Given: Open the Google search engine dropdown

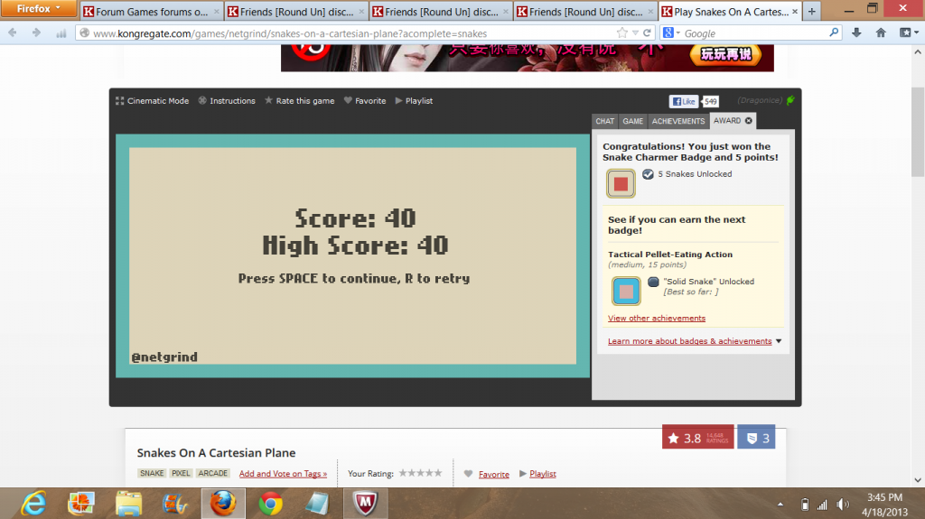Looking at the screenshot, I should (672, 33).
